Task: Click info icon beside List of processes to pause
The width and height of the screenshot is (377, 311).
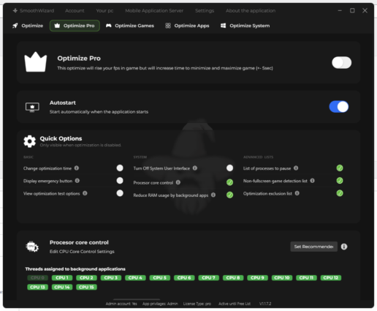Action: coord(296,168)
